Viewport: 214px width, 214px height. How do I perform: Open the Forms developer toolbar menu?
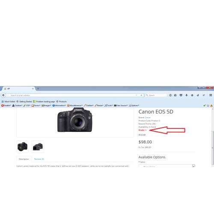tap(36, 105)
